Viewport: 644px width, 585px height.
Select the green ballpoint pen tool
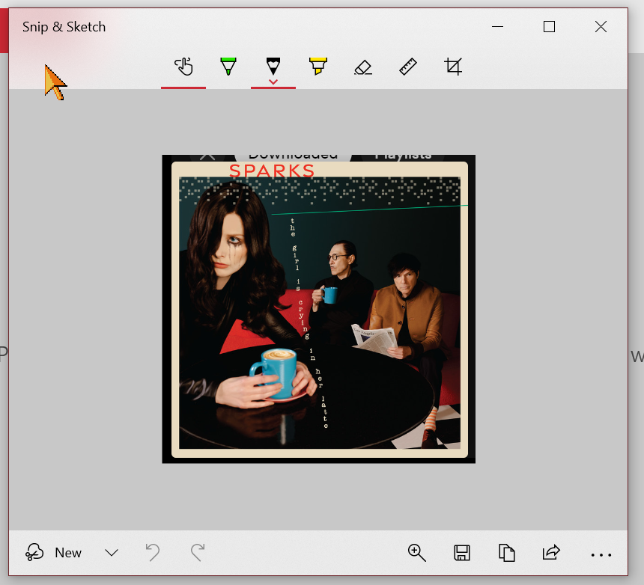(228, 67)
